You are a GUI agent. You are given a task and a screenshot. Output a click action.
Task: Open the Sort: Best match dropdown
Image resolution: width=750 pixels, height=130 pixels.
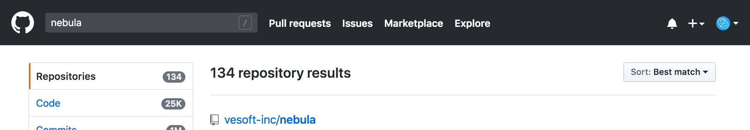tap(669, 72)
